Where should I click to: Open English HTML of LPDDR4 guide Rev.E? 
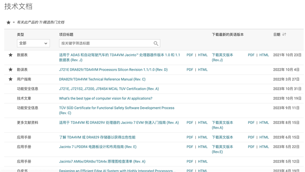[264, 147]
